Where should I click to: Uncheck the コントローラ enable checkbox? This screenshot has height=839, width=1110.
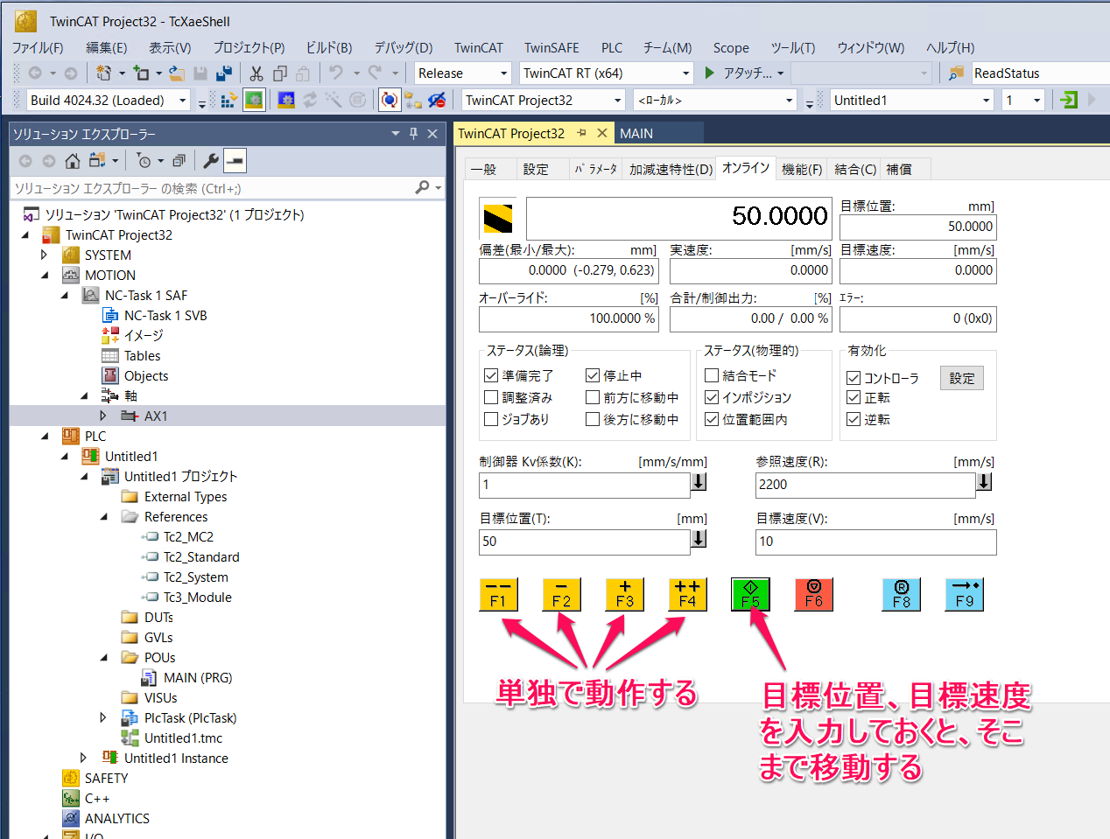(x=854, y=378)
